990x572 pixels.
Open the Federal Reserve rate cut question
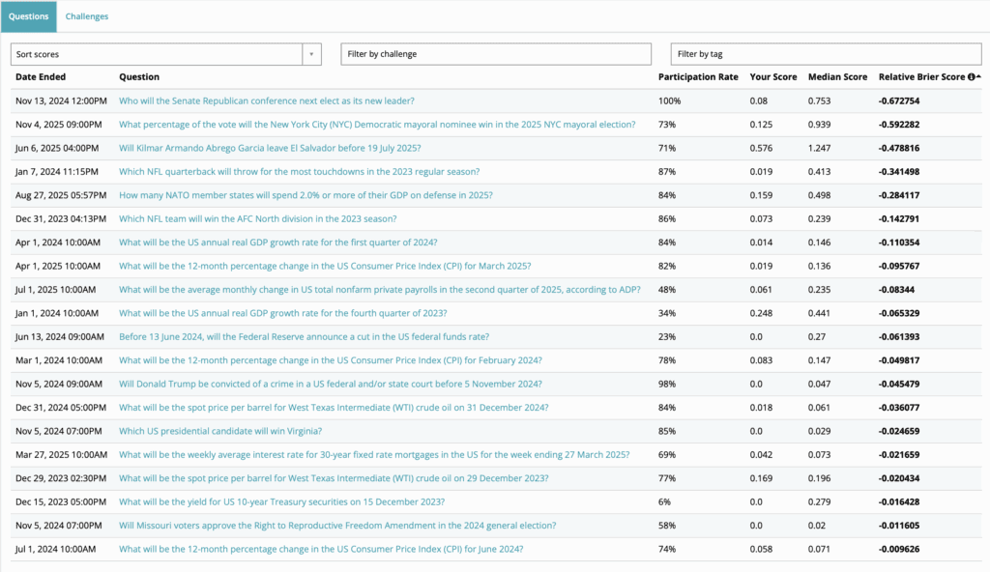(304, 336)
